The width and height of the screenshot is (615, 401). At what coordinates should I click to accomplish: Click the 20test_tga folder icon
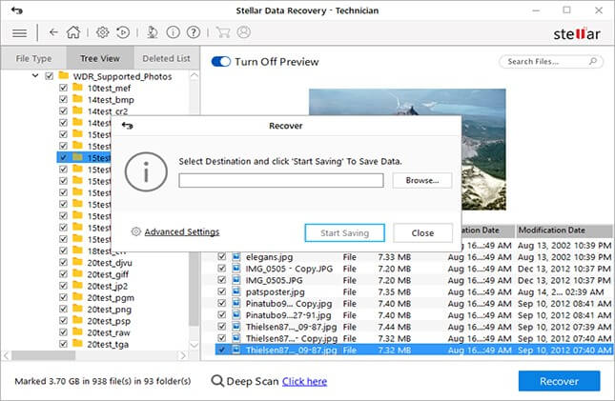(77, 344)
